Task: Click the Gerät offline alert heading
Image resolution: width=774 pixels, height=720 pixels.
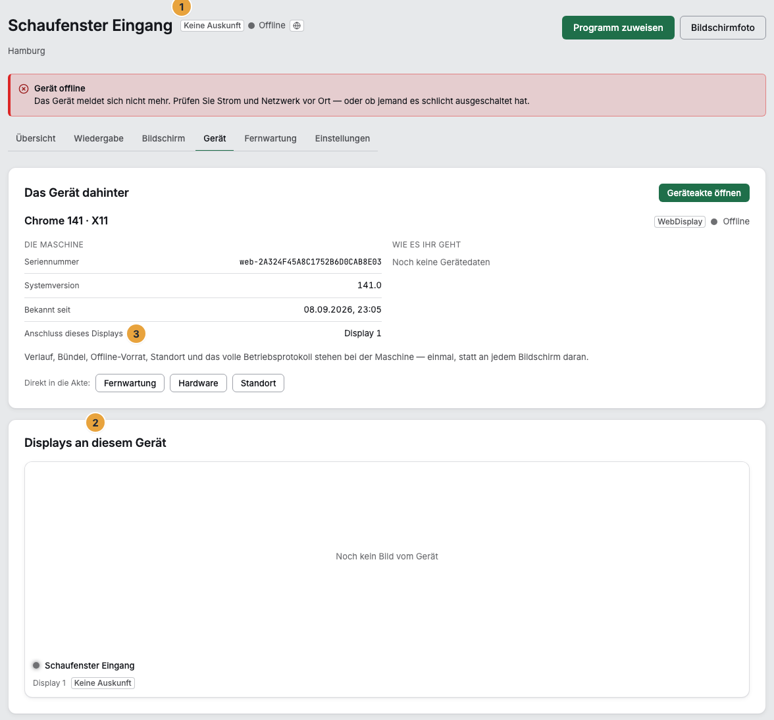Action: [x=60, y=88]
